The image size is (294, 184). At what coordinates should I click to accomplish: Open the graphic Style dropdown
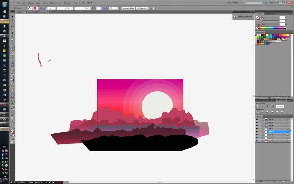click(101, 8)
